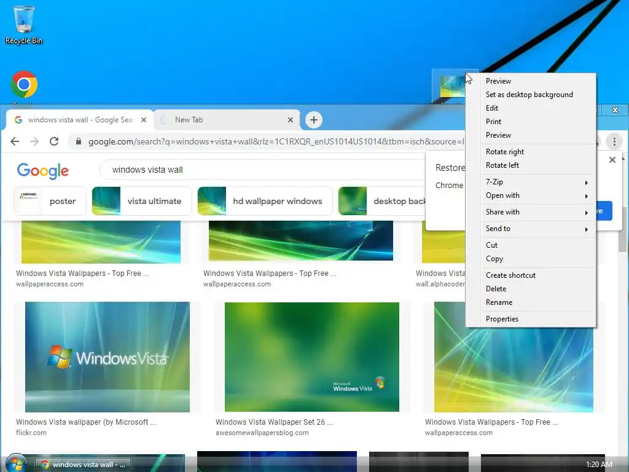Select the desktop background suggestion chip
Image resolution: width=629 pixels, height=472 pixels.
coord(382,201)
